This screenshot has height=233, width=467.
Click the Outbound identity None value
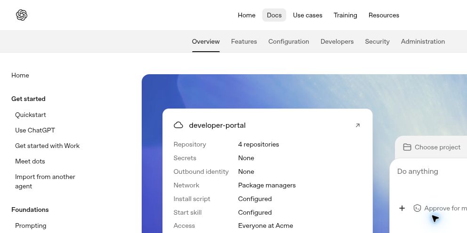tap(246, 172)
